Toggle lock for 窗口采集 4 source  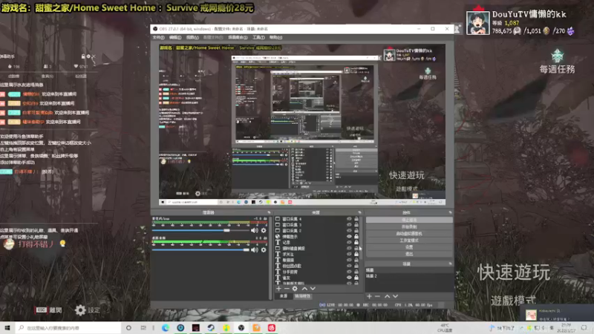click(x=356, y=219)
